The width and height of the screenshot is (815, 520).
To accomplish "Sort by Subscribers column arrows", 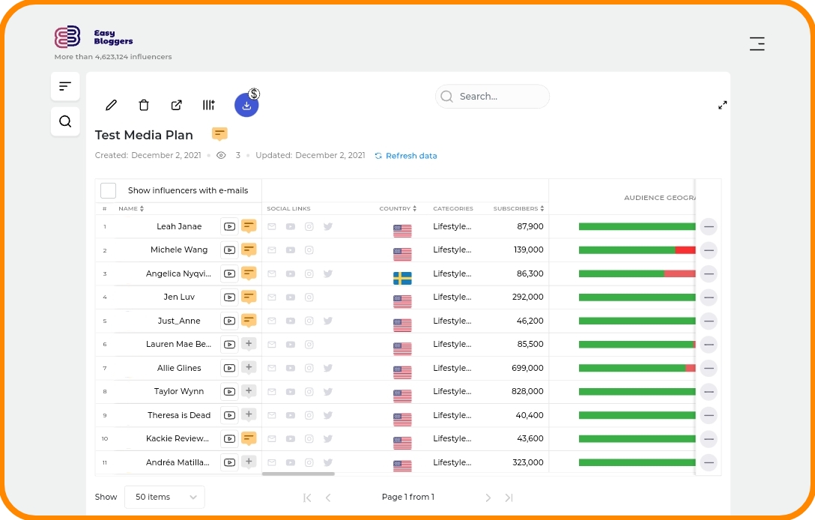I will click(542, 208).
